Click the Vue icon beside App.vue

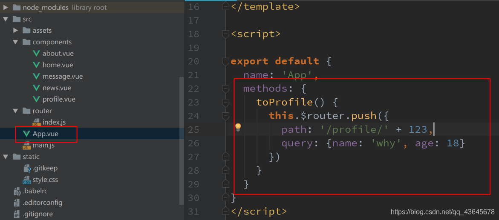pyautogui.click(x=27, y=134)
